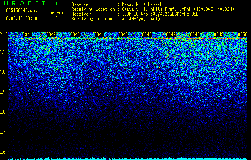Click the date stamp 10.05.15 09:40
The width and height of the screenshot is (251, 160).
(x=20, y=18)
